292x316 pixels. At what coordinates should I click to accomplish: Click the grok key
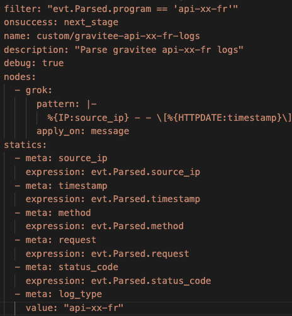coord(39,91)
